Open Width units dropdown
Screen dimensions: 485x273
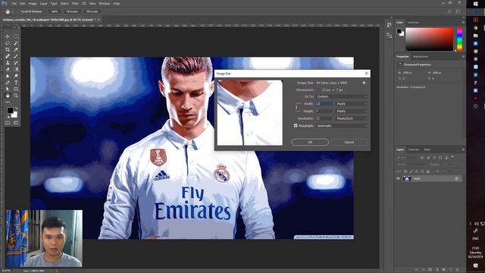pyautogui.click(x=352, y=104)
